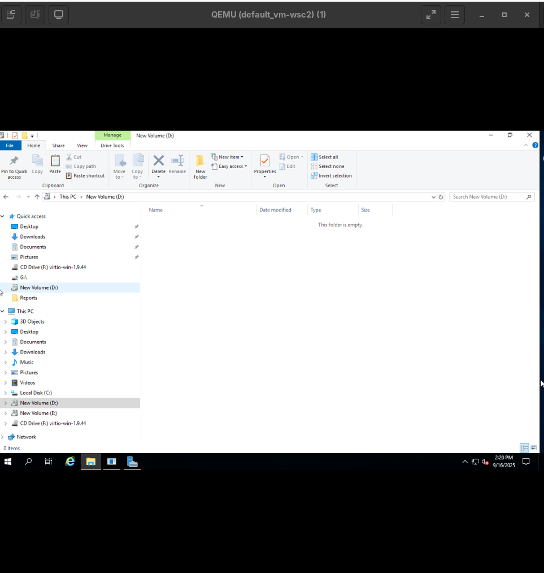Viewport: 544px width, 573px height.
Task: Switch to Details view icon in status bar
Action: 524,448
